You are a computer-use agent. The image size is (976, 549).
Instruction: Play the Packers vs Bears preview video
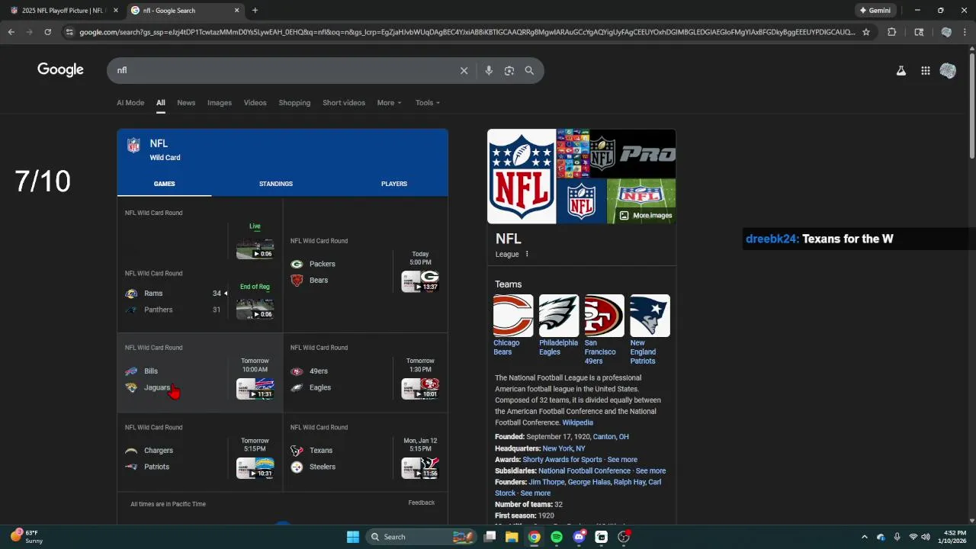click(420, 281)
